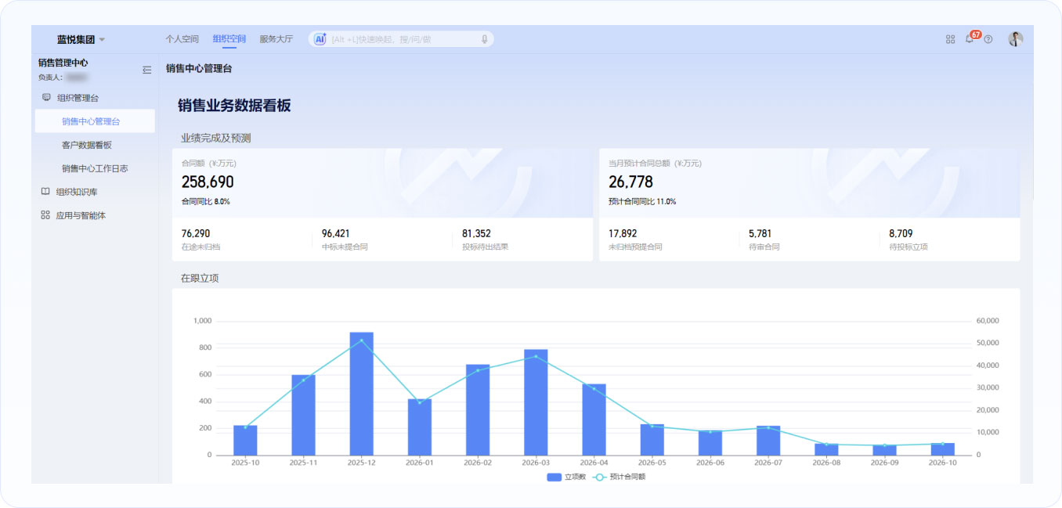This screenshot has height=508, width=1062.
Task: Click the 应用与智能体 grid icon in sidebar
Action: click(45, 215)
